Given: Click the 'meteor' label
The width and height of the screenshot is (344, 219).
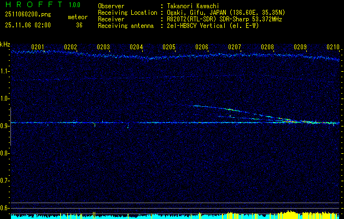Looking at the screenshot, I should (x=78, y=17).
